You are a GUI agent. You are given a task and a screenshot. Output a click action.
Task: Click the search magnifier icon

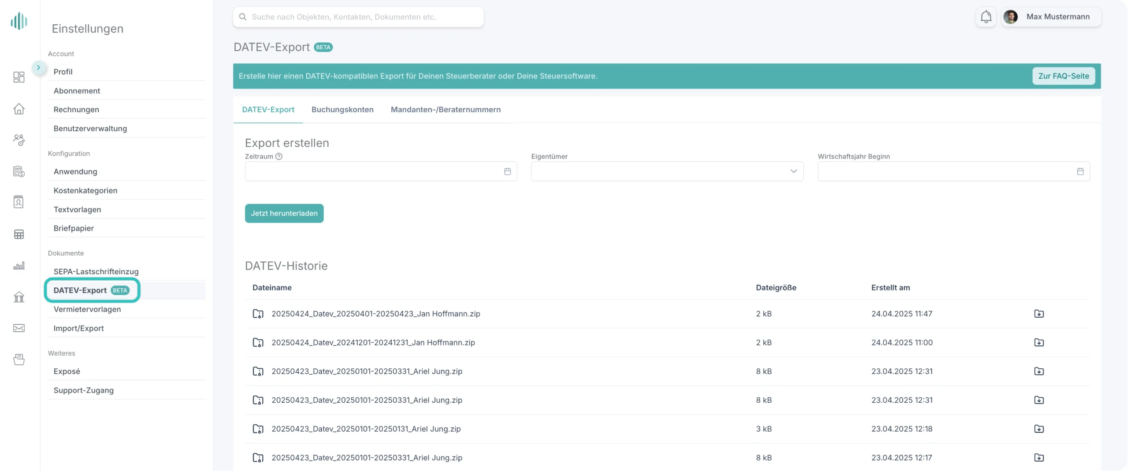click(243, 17)
